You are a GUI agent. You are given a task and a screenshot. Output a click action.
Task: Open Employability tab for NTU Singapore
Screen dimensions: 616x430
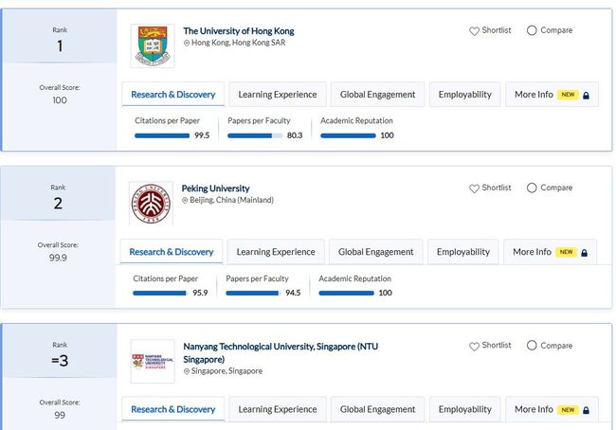(464, 409)
